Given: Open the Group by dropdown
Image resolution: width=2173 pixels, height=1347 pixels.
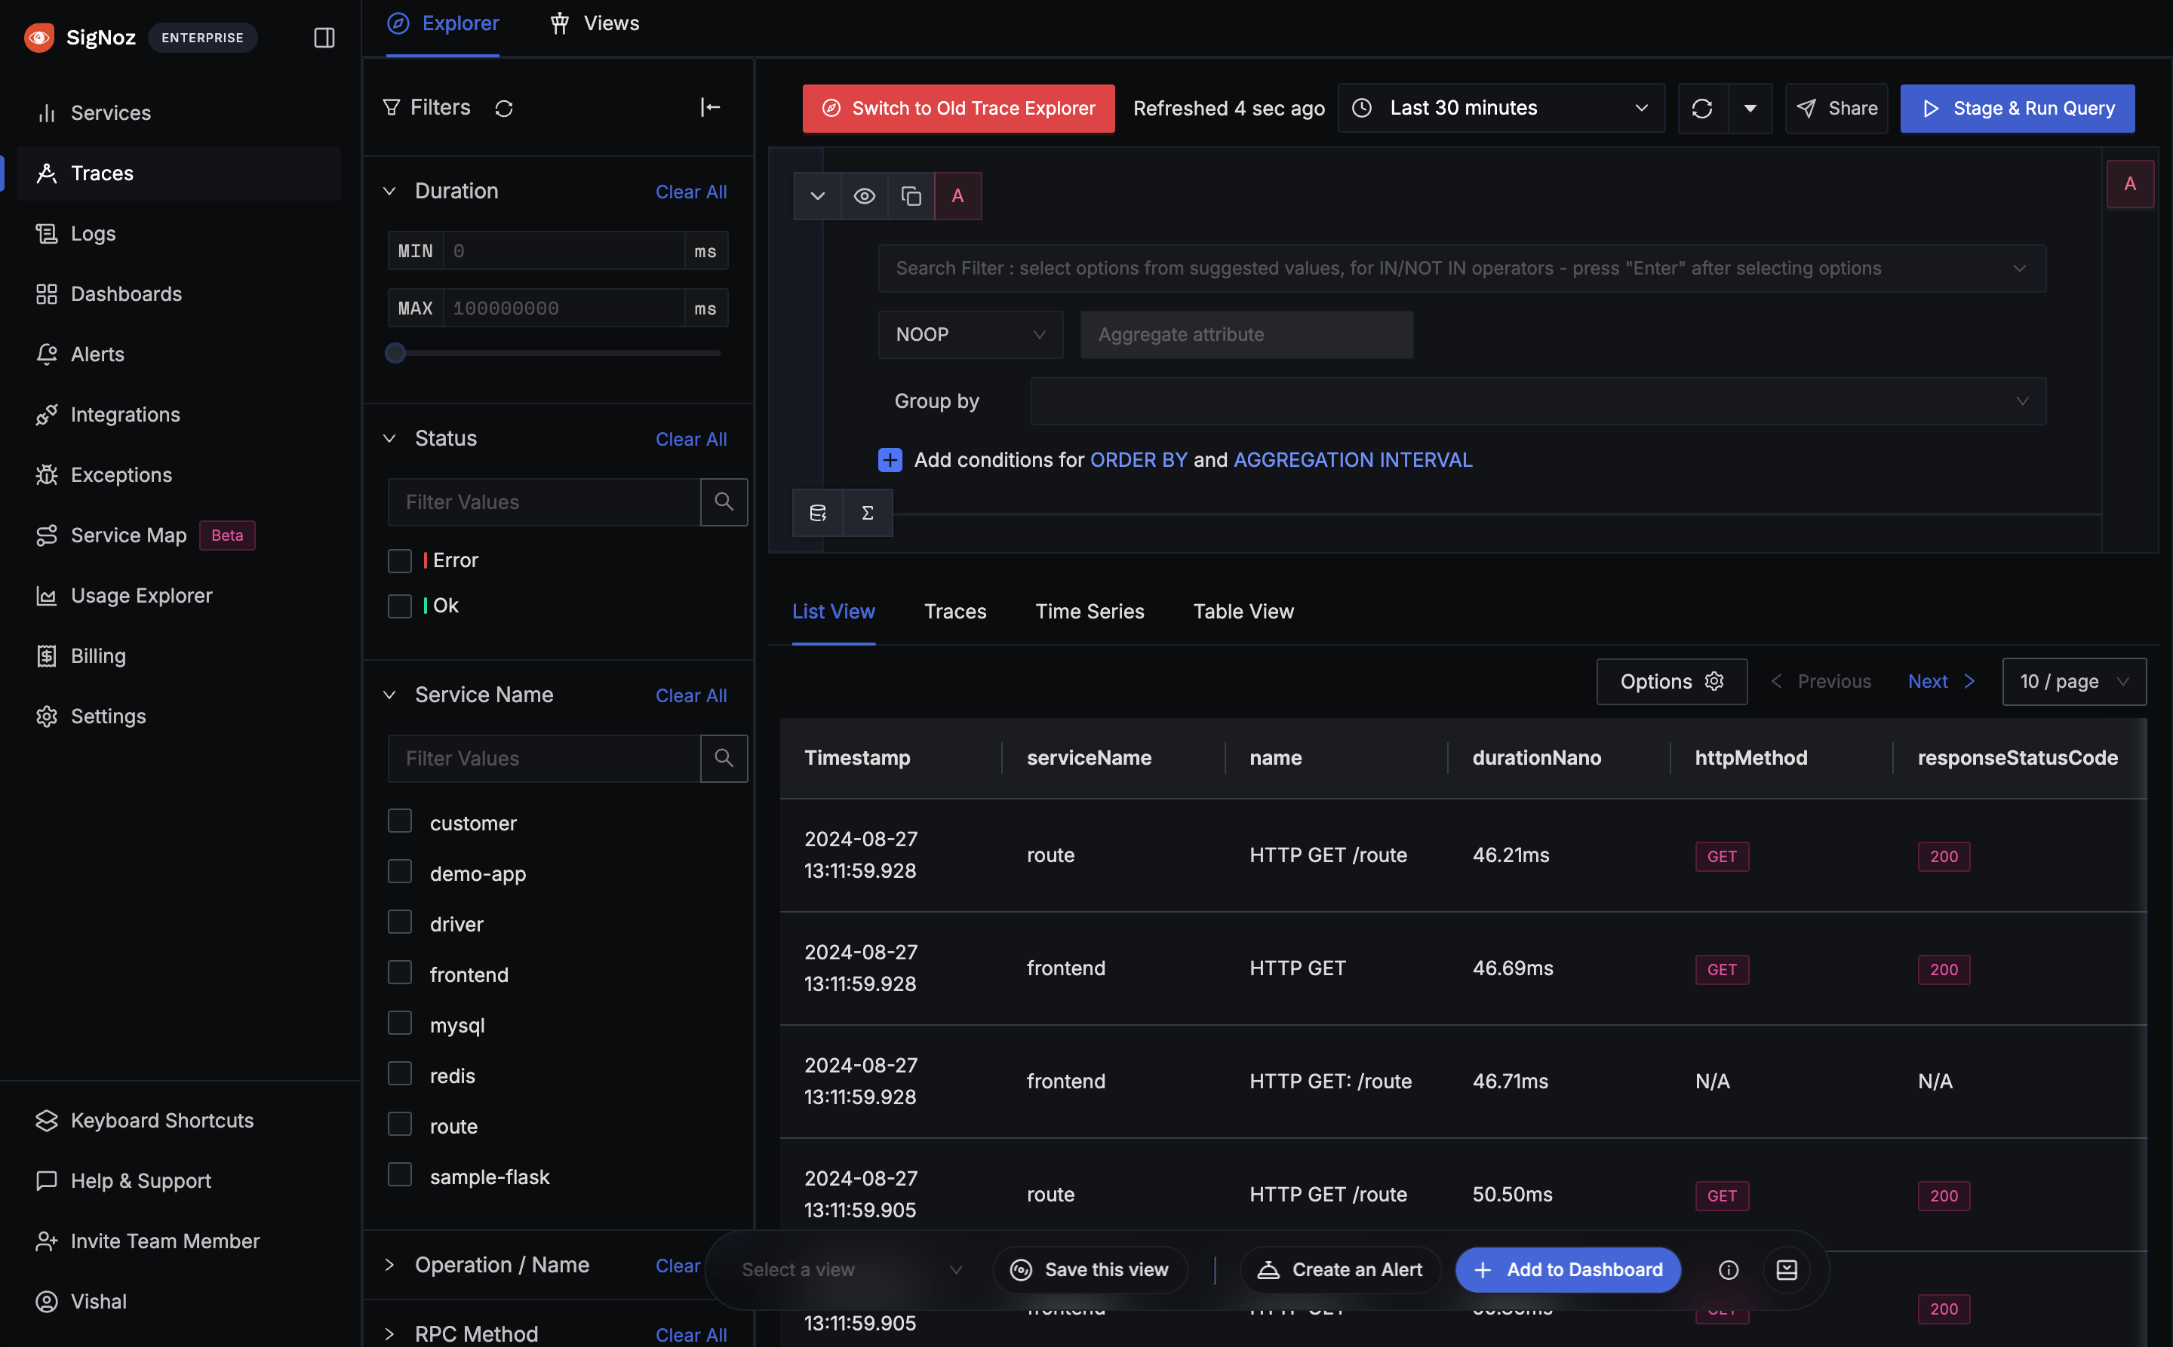Looking at the screenshot, I should (x=1534, y=401).
